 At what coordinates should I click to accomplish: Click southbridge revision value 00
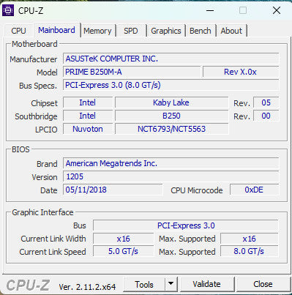tap(266, 116)
